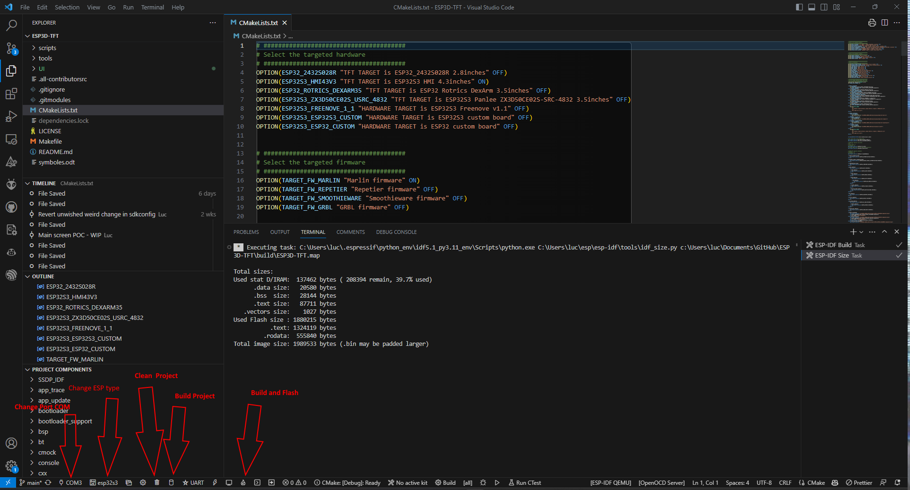Open the SDK configuration gear in status bar
The width and height of the screenshot is (910, 490).
[143, 482]
